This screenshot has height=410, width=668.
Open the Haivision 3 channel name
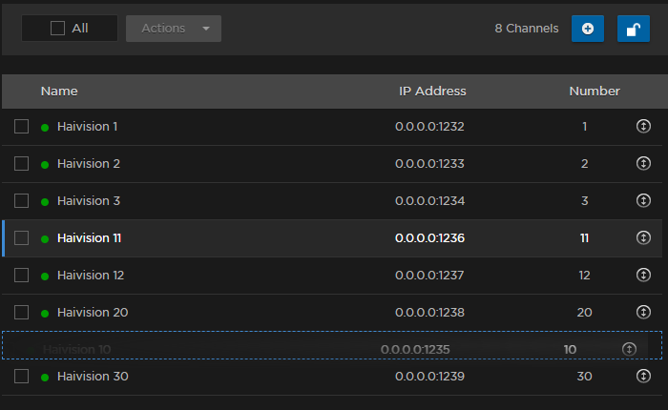coord(89,200)
